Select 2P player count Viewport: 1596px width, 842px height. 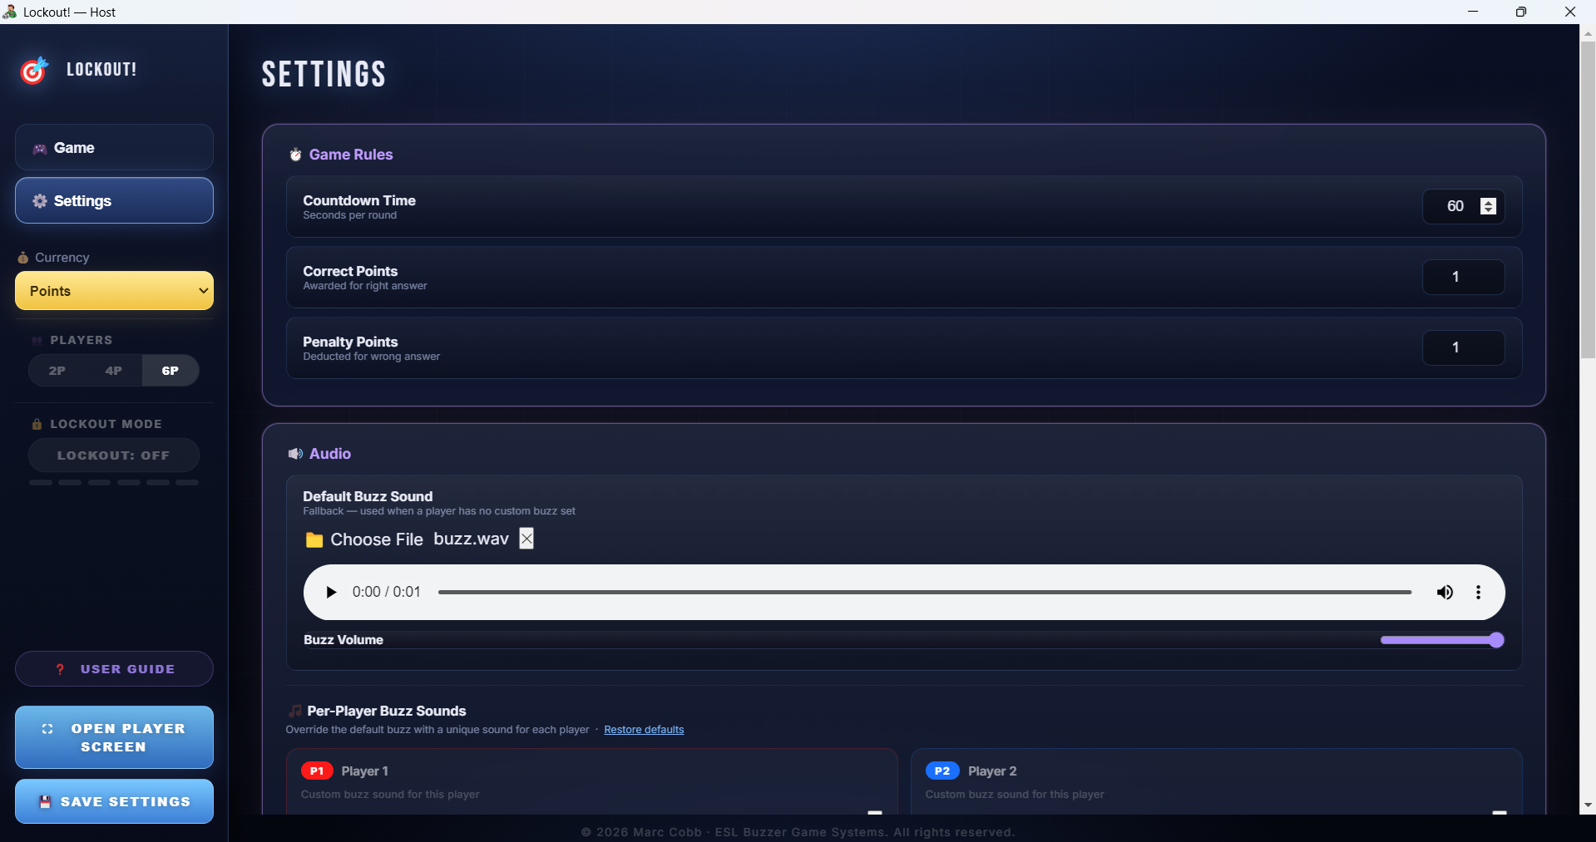pos(57,371)
